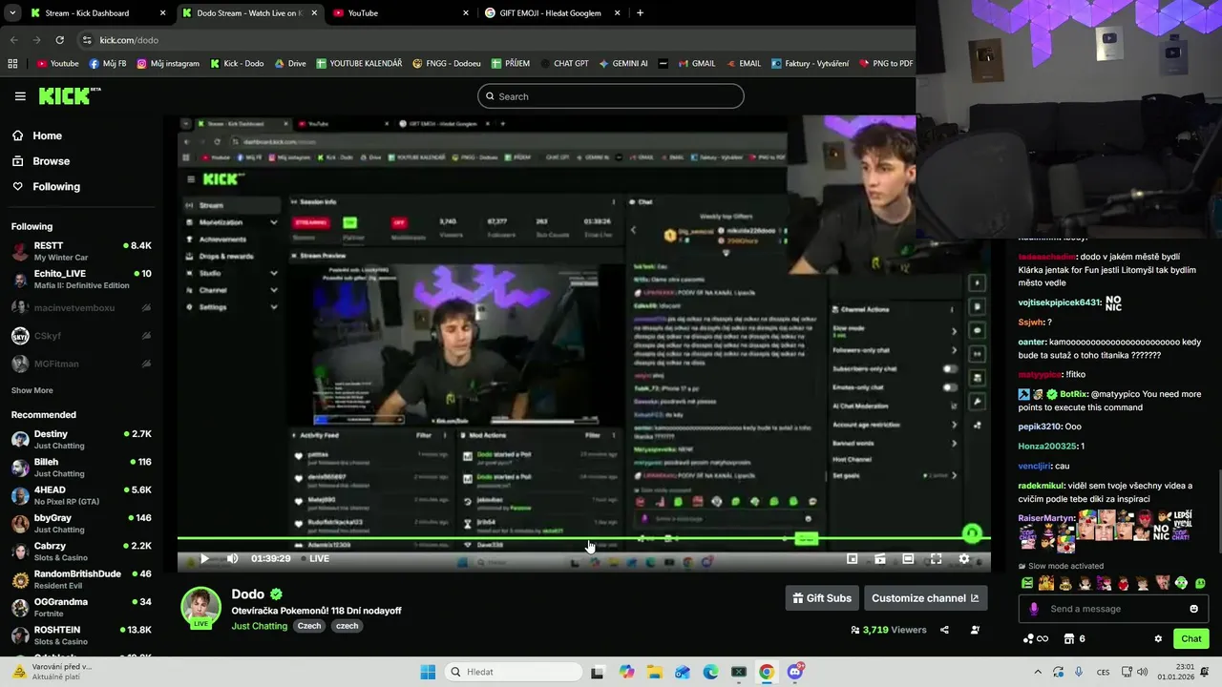The image size is (1222, 687).
Task: Open the player settings gear
Action: click(x=964, y=559)
